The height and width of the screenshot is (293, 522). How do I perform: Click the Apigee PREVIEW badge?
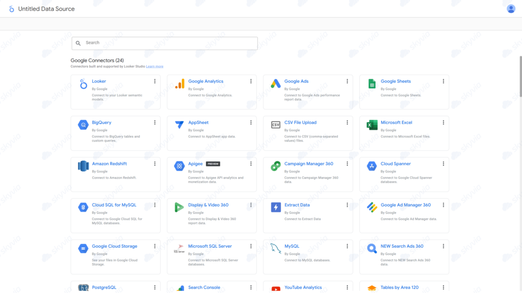coord(213,164)
